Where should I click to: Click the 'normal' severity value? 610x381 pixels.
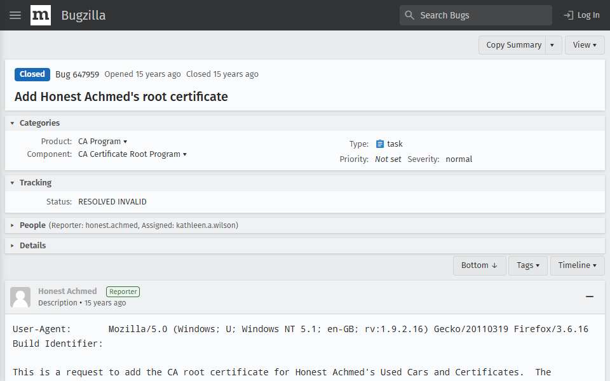459,159
